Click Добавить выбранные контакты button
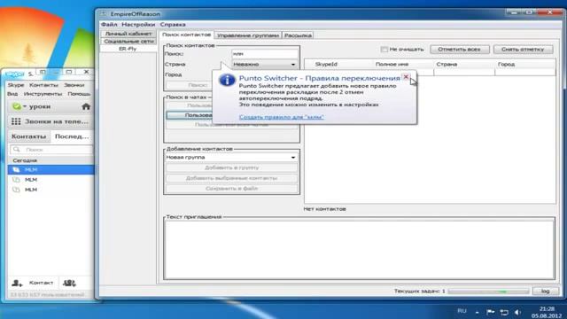This screenshot has width=567, height=319. [231, 178]
